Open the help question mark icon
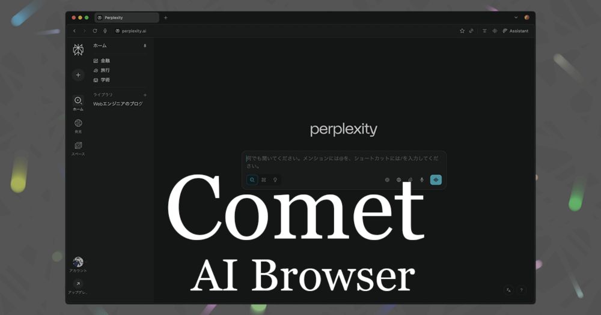 [x=521, y=290]
